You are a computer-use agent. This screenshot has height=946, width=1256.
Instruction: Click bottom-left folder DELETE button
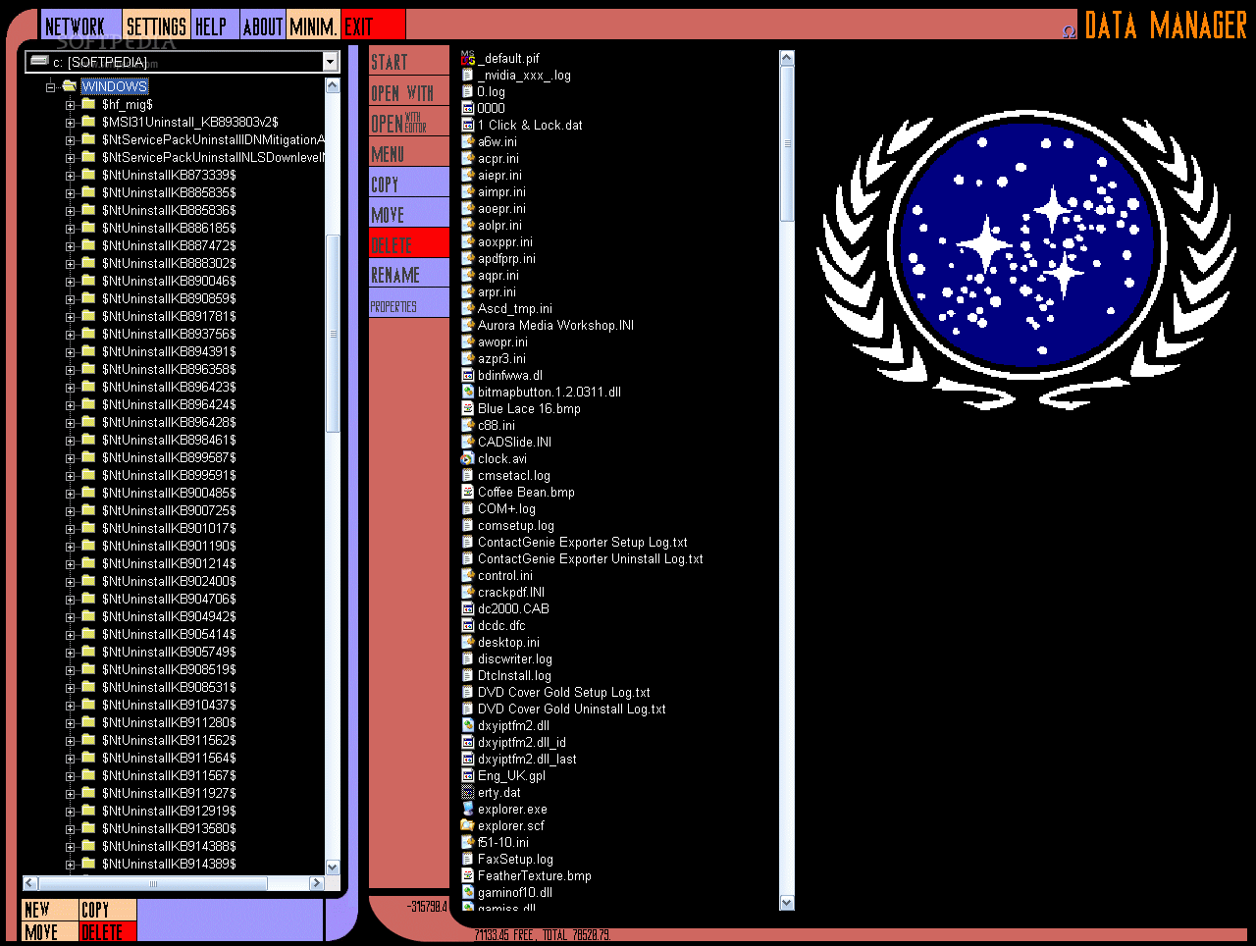[x=108, y=931]
